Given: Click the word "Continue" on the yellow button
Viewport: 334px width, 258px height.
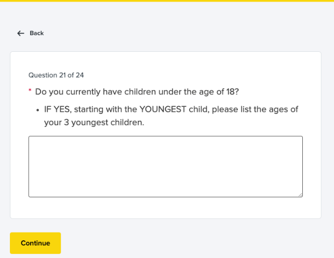Looking at the screenshot, I should [35, 243].
